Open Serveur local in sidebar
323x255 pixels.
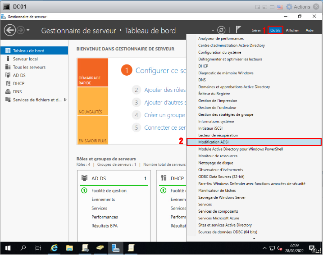(x=25, y=59)
